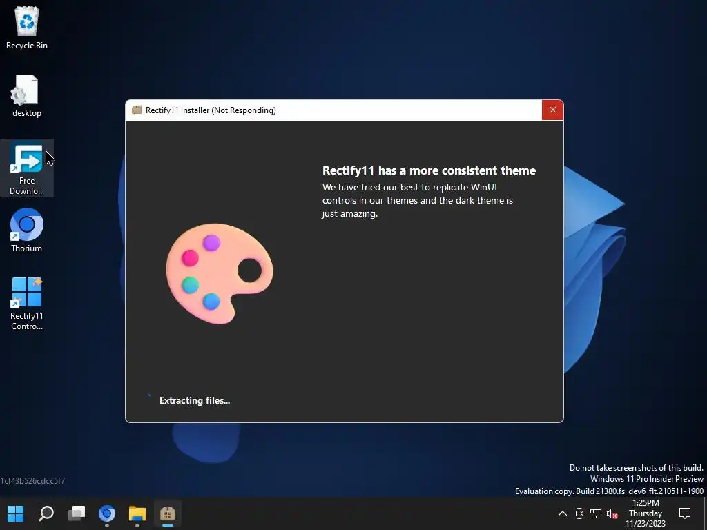Select the Rectify11 Control Center shortcut
Viewport: 707px width, 530px height.
tap(27, 303)
